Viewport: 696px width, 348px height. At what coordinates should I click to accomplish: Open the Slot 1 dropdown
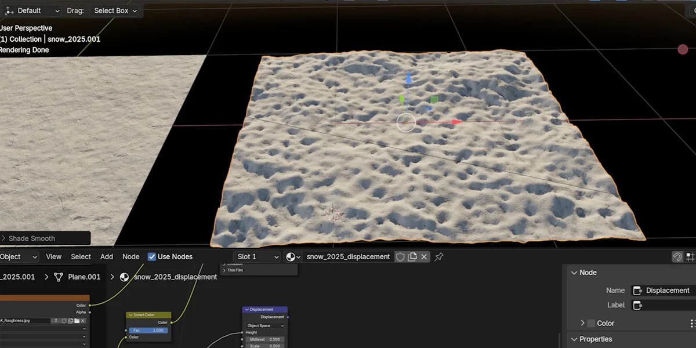[257, 256]
